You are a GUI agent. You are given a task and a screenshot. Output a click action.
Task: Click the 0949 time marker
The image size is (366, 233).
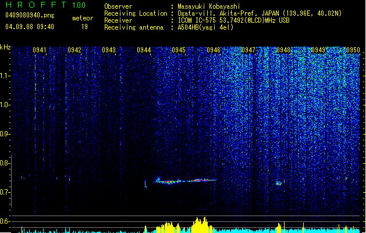click(x=318, y=50)
